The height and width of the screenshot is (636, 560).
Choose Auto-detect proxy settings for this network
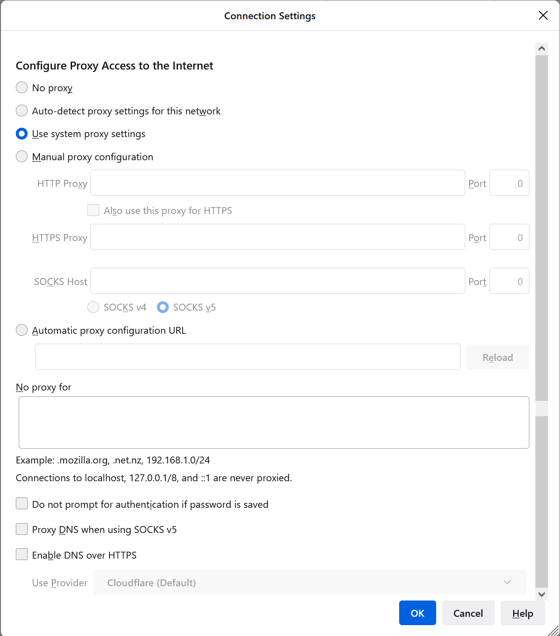[22, 110]
